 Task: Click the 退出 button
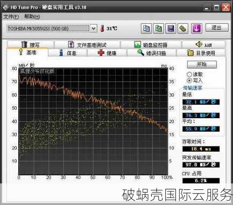[x=217, y=28]
